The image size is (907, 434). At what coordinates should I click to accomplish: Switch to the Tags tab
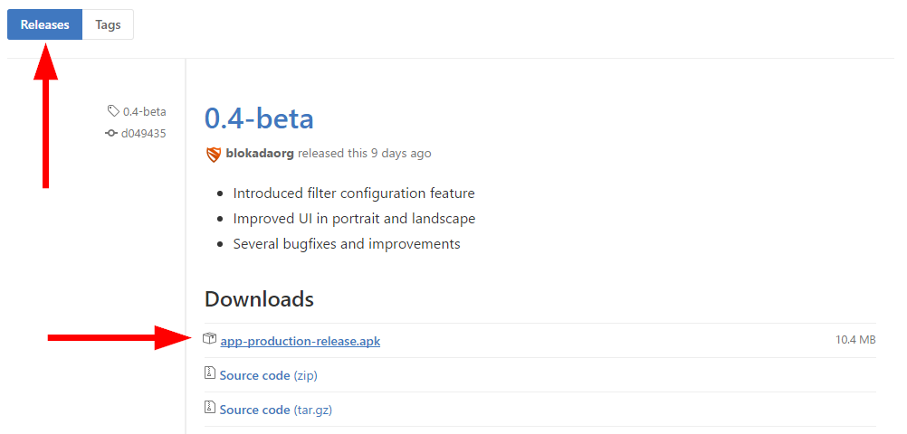108,24
